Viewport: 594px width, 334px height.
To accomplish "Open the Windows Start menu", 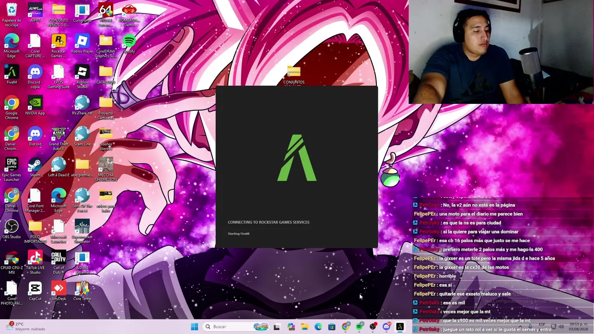I will 194,327.
